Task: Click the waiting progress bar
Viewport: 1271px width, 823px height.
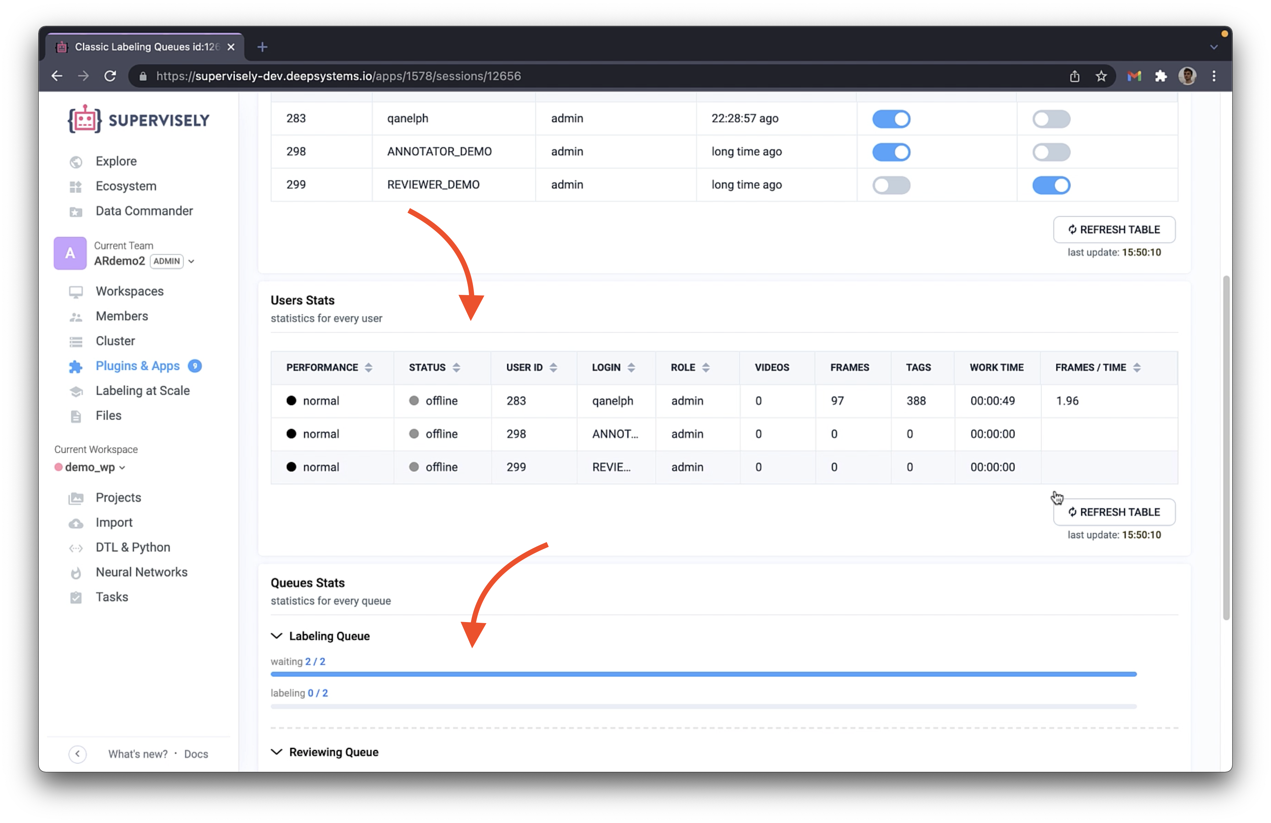Action: [x=703, y=675]
